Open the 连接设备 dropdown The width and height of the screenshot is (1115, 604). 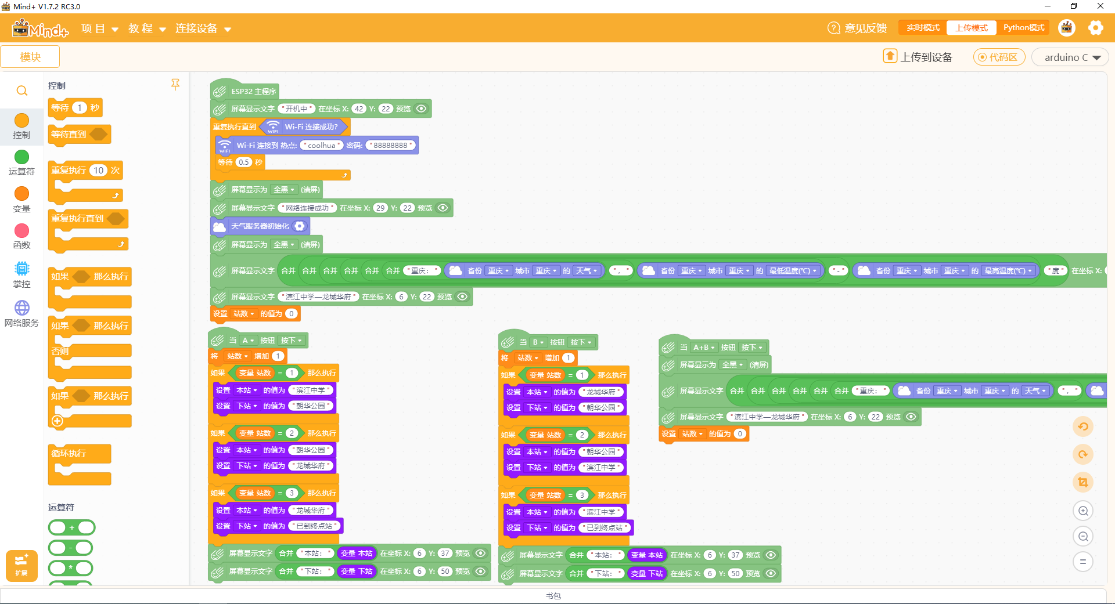(203, 28)
